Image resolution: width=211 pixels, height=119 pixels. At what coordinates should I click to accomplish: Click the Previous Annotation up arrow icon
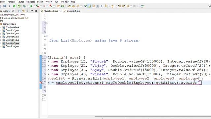pyautogui.click(x=113, y=6)
